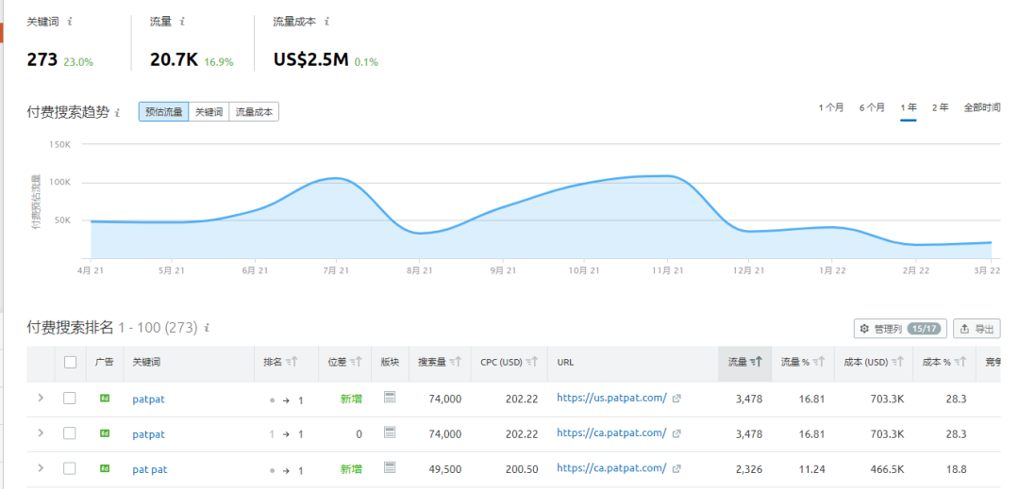The image size is (1019, 489).
Task: Check the box for the us.patpat.com row
Action: tap(70, 399)
